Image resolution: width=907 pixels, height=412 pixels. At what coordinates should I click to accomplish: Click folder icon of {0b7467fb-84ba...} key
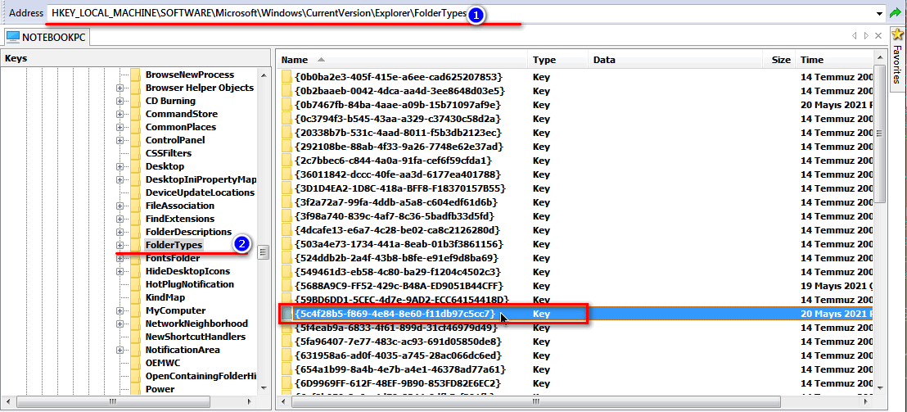point(287,105)
